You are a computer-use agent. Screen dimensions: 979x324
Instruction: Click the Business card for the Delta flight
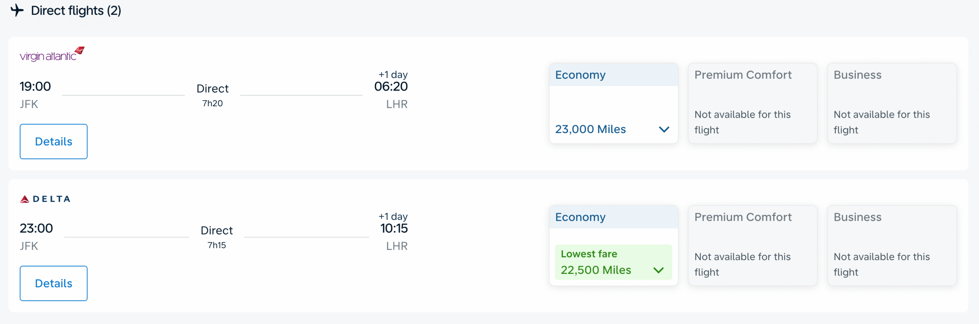pyautogui.click(x=892, y=246)
